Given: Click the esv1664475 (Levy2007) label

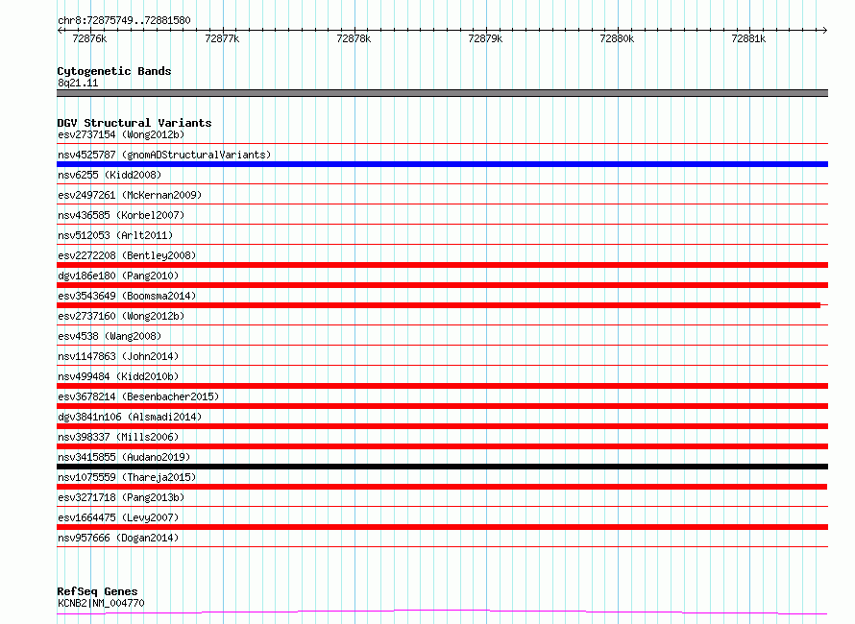Looking at the screenshot, I should 118,517.
